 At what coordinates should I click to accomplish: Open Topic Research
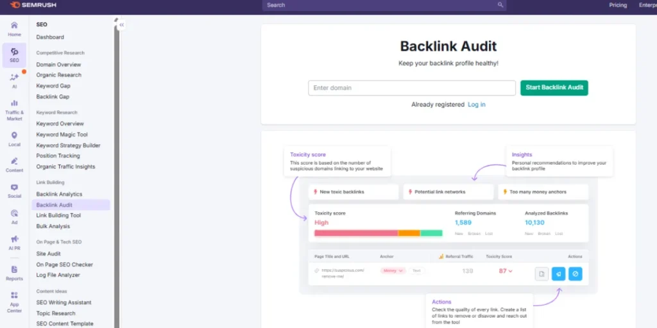coord(56,313)
